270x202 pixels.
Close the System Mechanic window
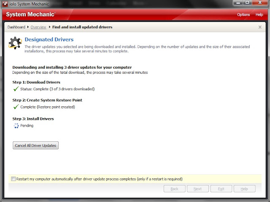point(260,3)
